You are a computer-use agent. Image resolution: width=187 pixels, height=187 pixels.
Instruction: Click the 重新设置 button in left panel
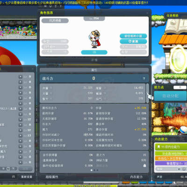point(27,177)
